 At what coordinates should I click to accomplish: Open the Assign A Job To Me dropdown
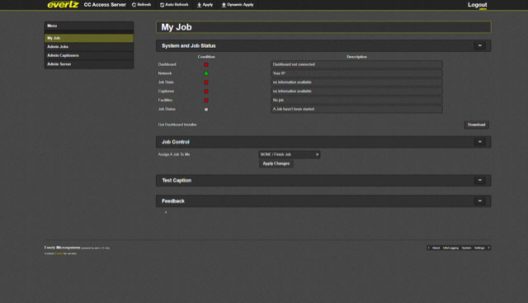point(290,154)
